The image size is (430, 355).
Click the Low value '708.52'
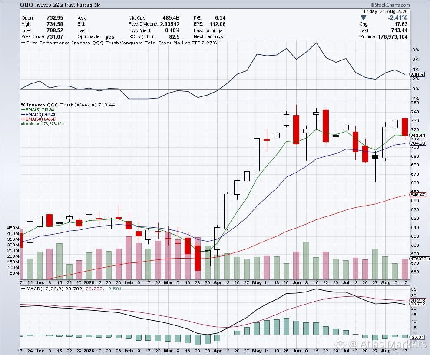click(x=55, y=30)
